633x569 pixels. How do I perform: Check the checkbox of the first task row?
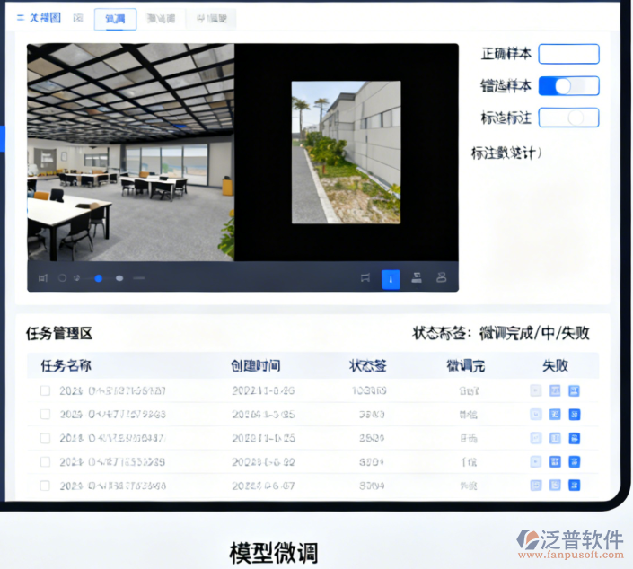(45, 390)
